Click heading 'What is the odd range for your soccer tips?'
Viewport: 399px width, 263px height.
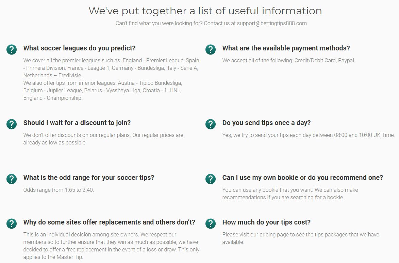(88, 177)
